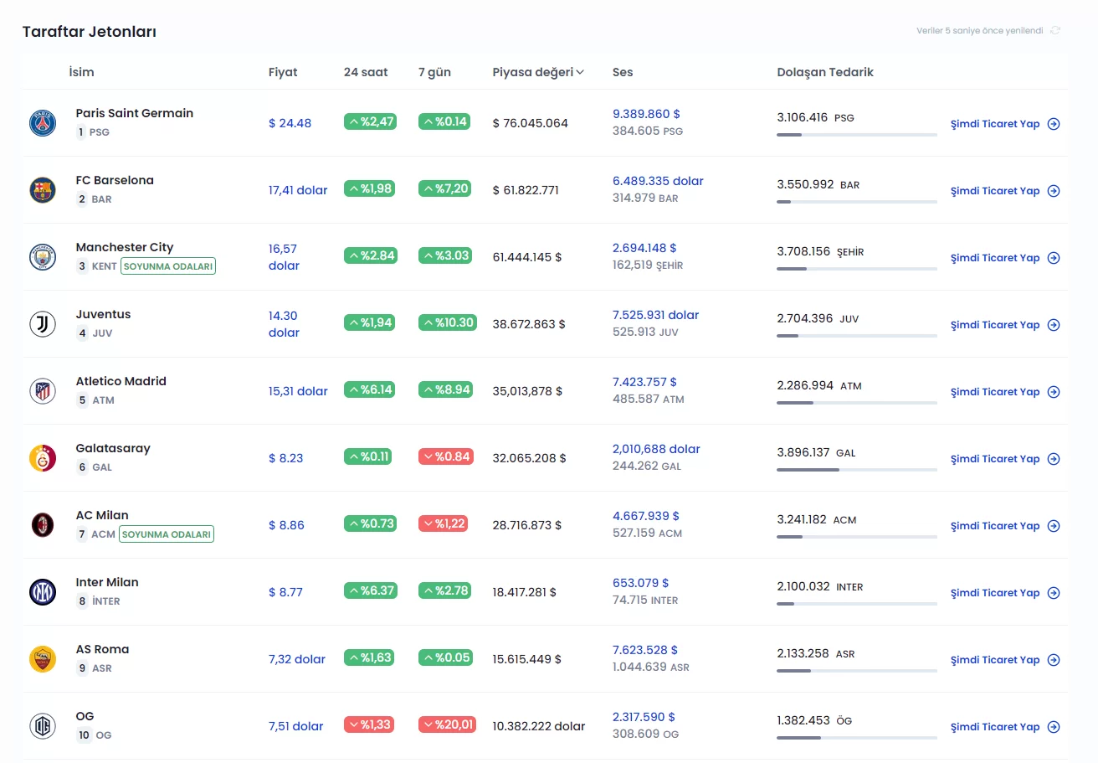The image size is (1098, 763).
Task: Click the FC Barcelona crest icon
Action: (x=43, y=190)
